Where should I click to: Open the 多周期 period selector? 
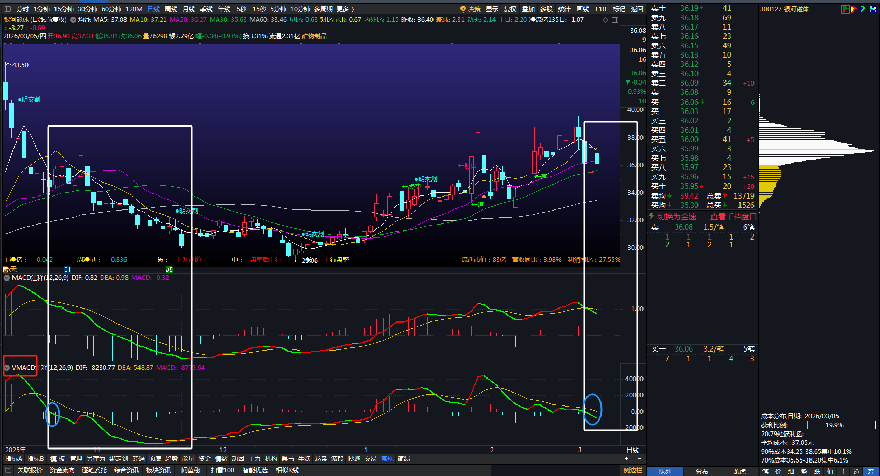point(323,9)
